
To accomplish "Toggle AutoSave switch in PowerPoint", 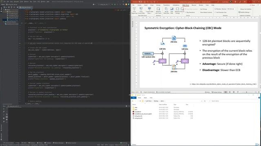I will pos(141,2).
